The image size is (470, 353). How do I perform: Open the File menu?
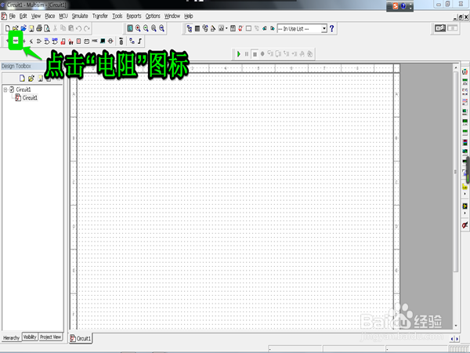point(12,16)
